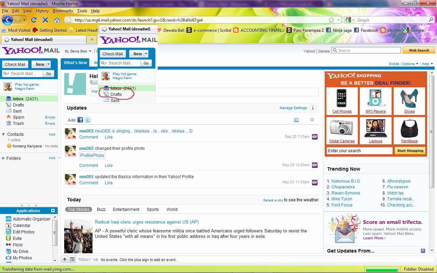Open My Photos application
The image size is (437, 273).
coord(19,258)
